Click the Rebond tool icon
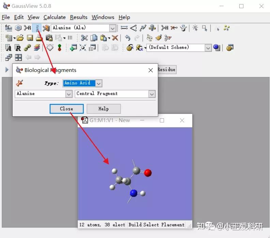The image size is (270, 238). (x=149, y=38)
